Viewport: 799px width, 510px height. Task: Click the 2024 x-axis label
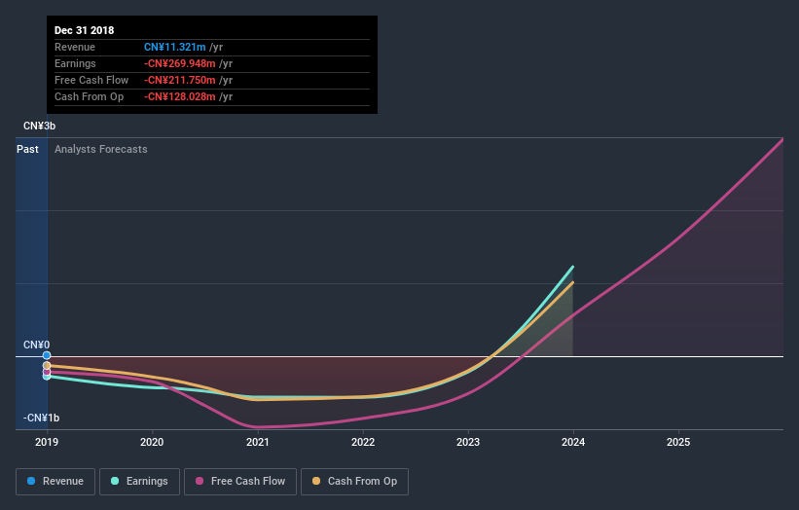pos(573,442)
